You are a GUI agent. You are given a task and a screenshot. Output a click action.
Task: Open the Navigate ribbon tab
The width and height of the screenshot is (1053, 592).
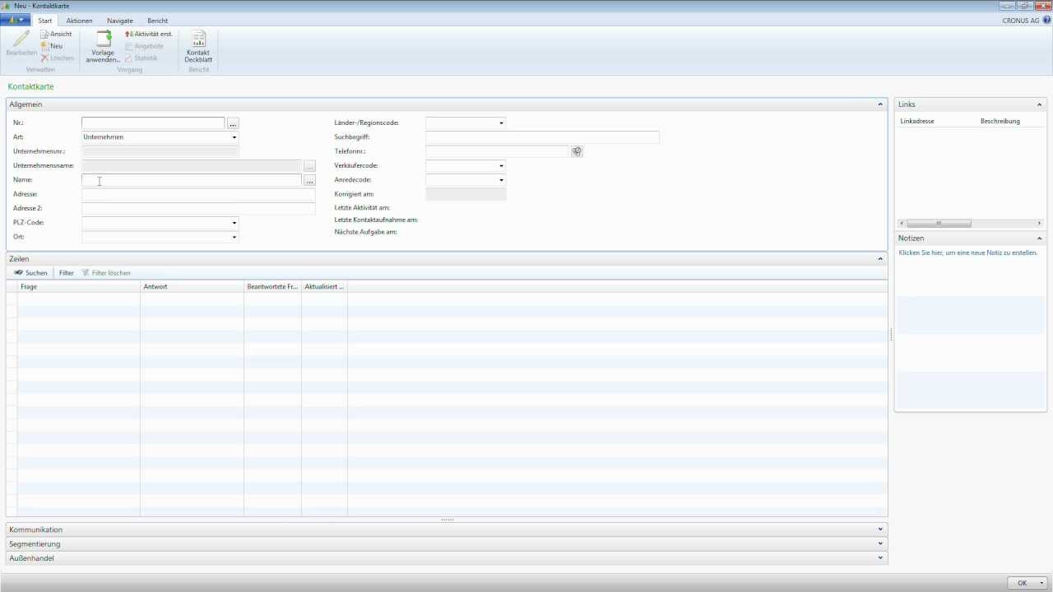[x=119, y=21]
